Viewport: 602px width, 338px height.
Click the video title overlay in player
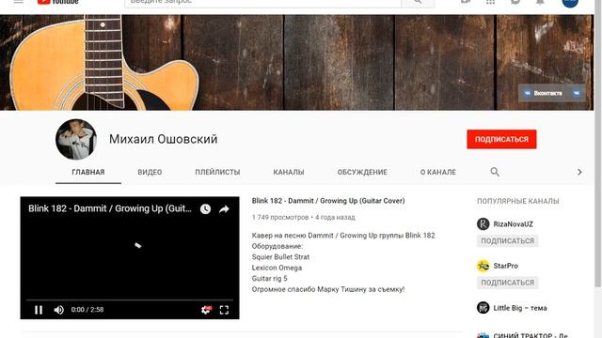(110, 208)
